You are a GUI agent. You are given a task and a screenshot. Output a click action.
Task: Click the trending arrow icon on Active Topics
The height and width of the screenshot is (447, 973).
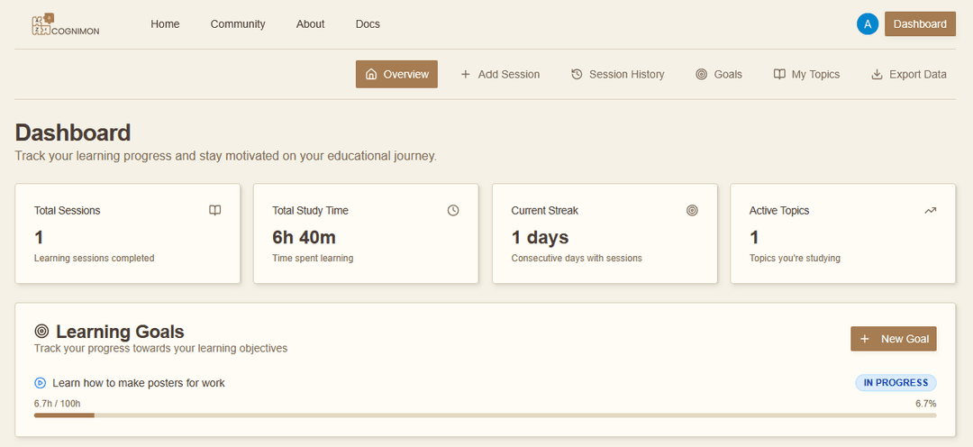point(931,210)
